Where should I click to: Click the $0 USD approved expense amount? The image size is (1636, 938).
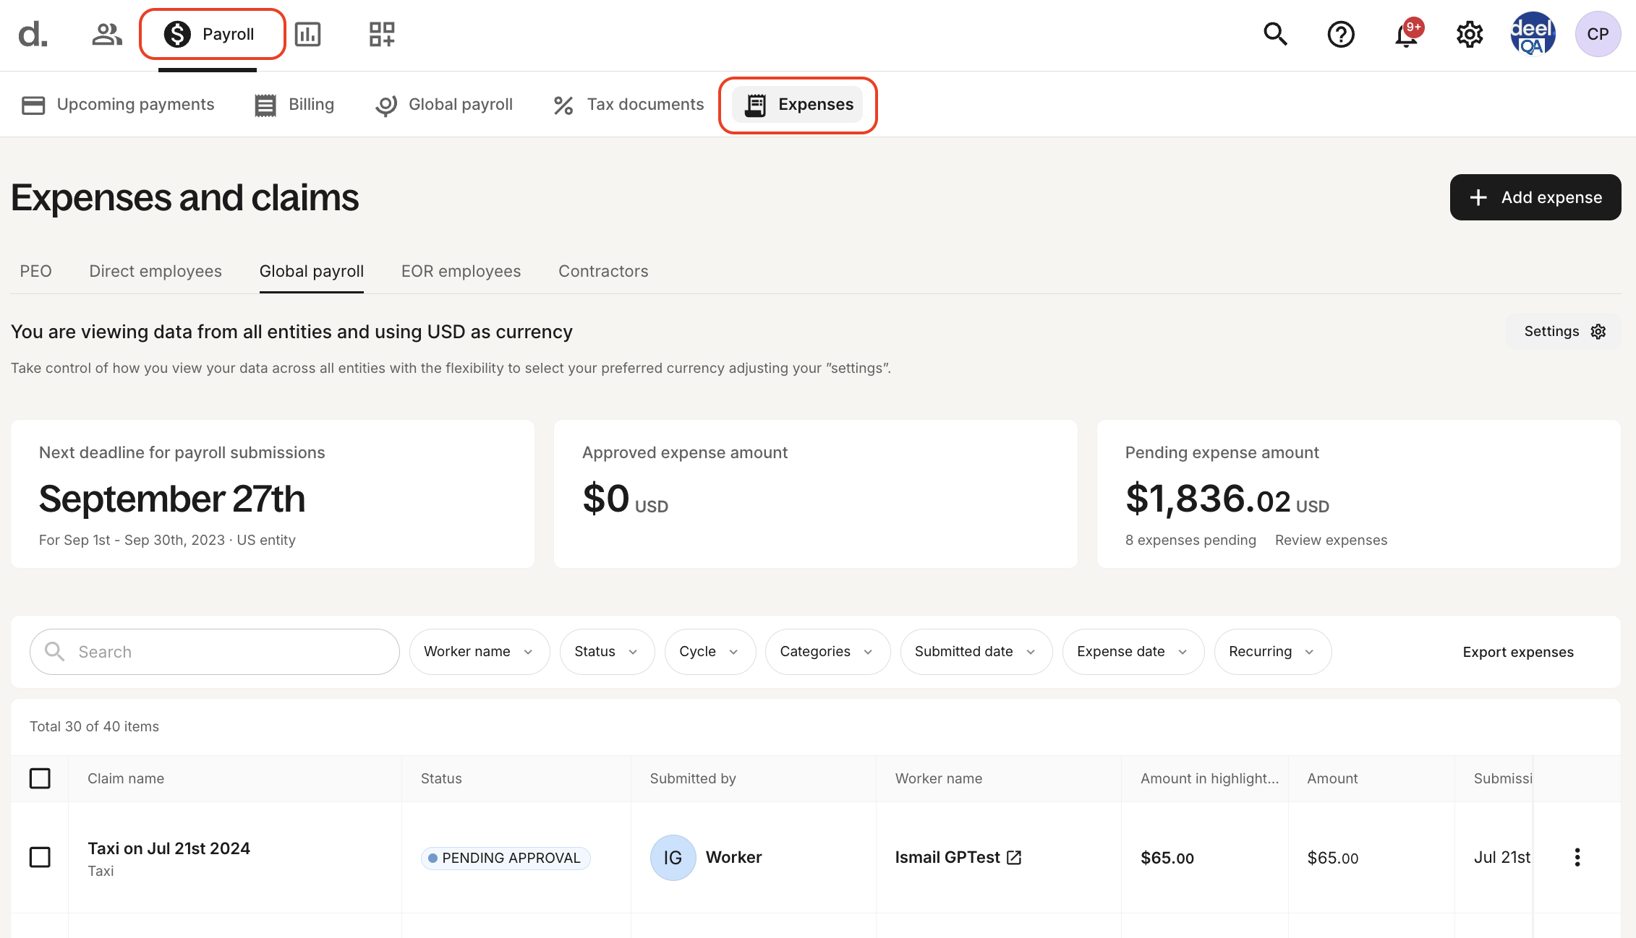(x=626, y=499)
